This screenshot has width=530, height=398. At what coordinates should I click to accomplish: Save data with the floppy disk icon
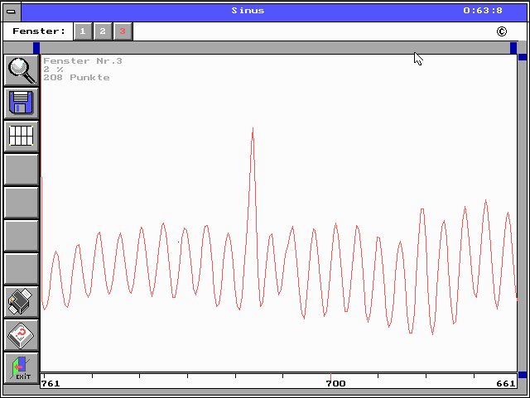pyautogui.click(x=22, y=103)
